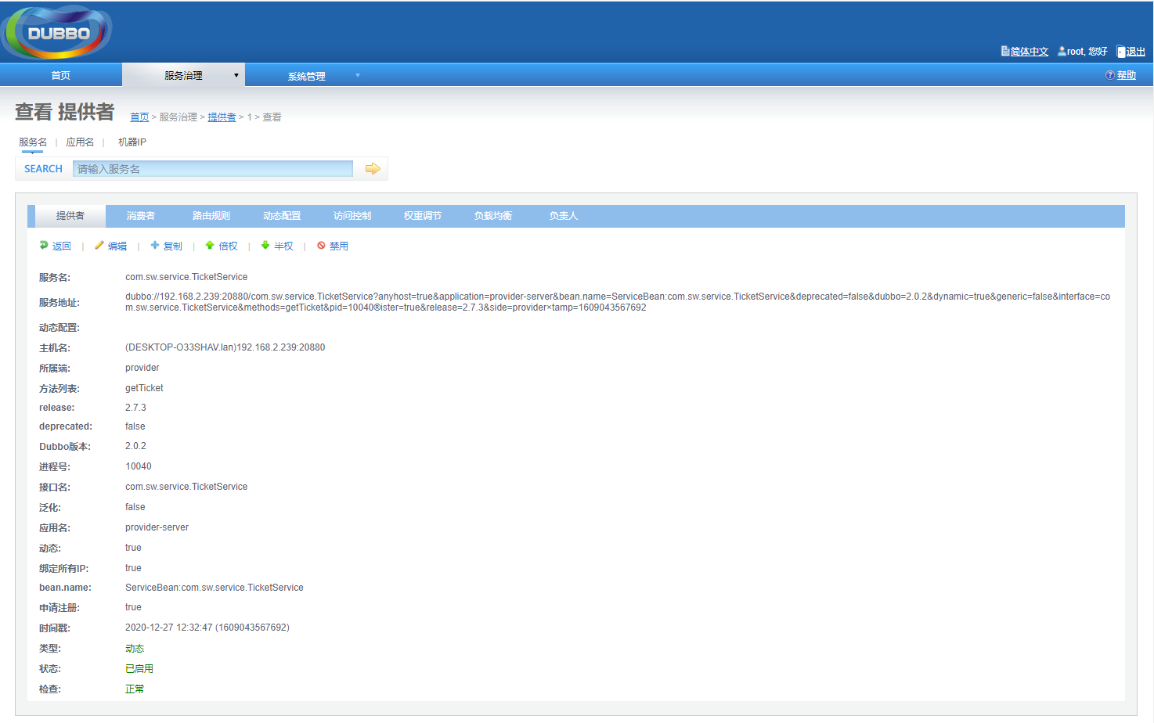The height and width of the screenshot is (723, 1154).
Task: Expand the 系统管理 dropdown arrow
Action: tap(358, 75)
